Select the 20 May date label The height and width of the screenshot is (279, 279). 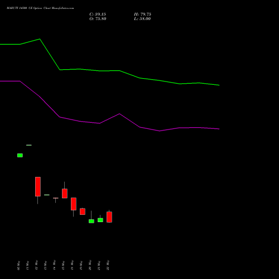(90, 265)
